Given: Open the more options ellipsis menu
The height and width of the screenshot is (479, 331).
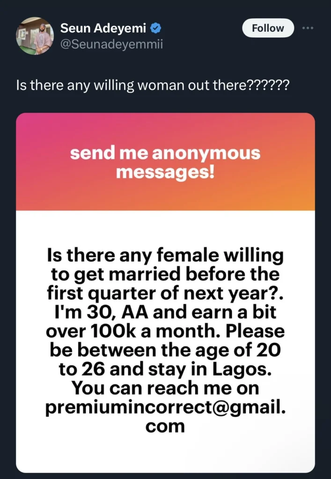Looking at the screenshot, I should click(307, 28).
